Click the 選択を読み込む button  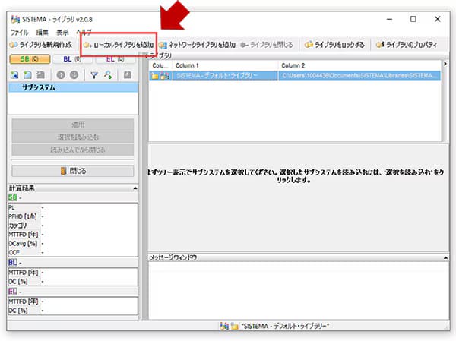tap(73, 137)
